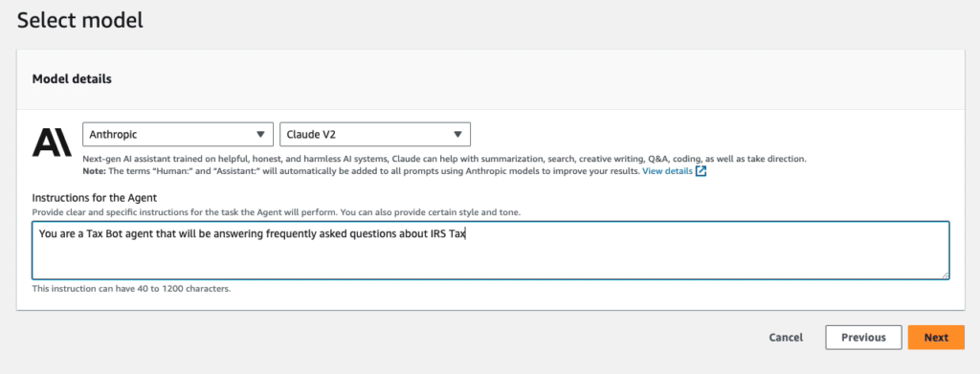This screenshot has width=980, height=374.
Task: Click the Anthropic logo icon
Action: coord(52,143)
